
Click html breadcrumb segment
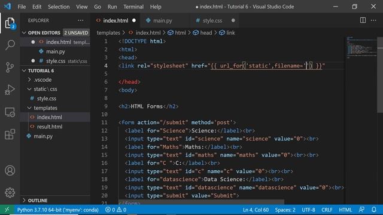177,33
